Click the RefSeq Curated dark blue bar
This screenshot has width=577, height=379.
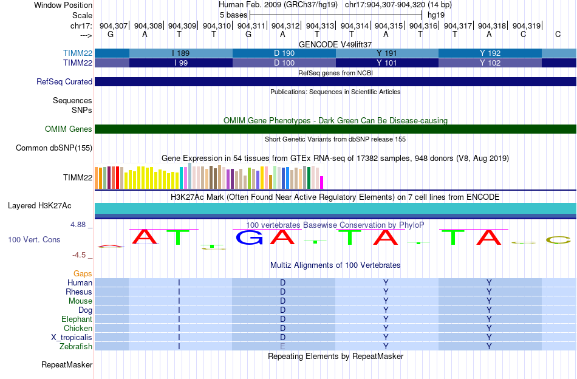[x=336, y=81]
